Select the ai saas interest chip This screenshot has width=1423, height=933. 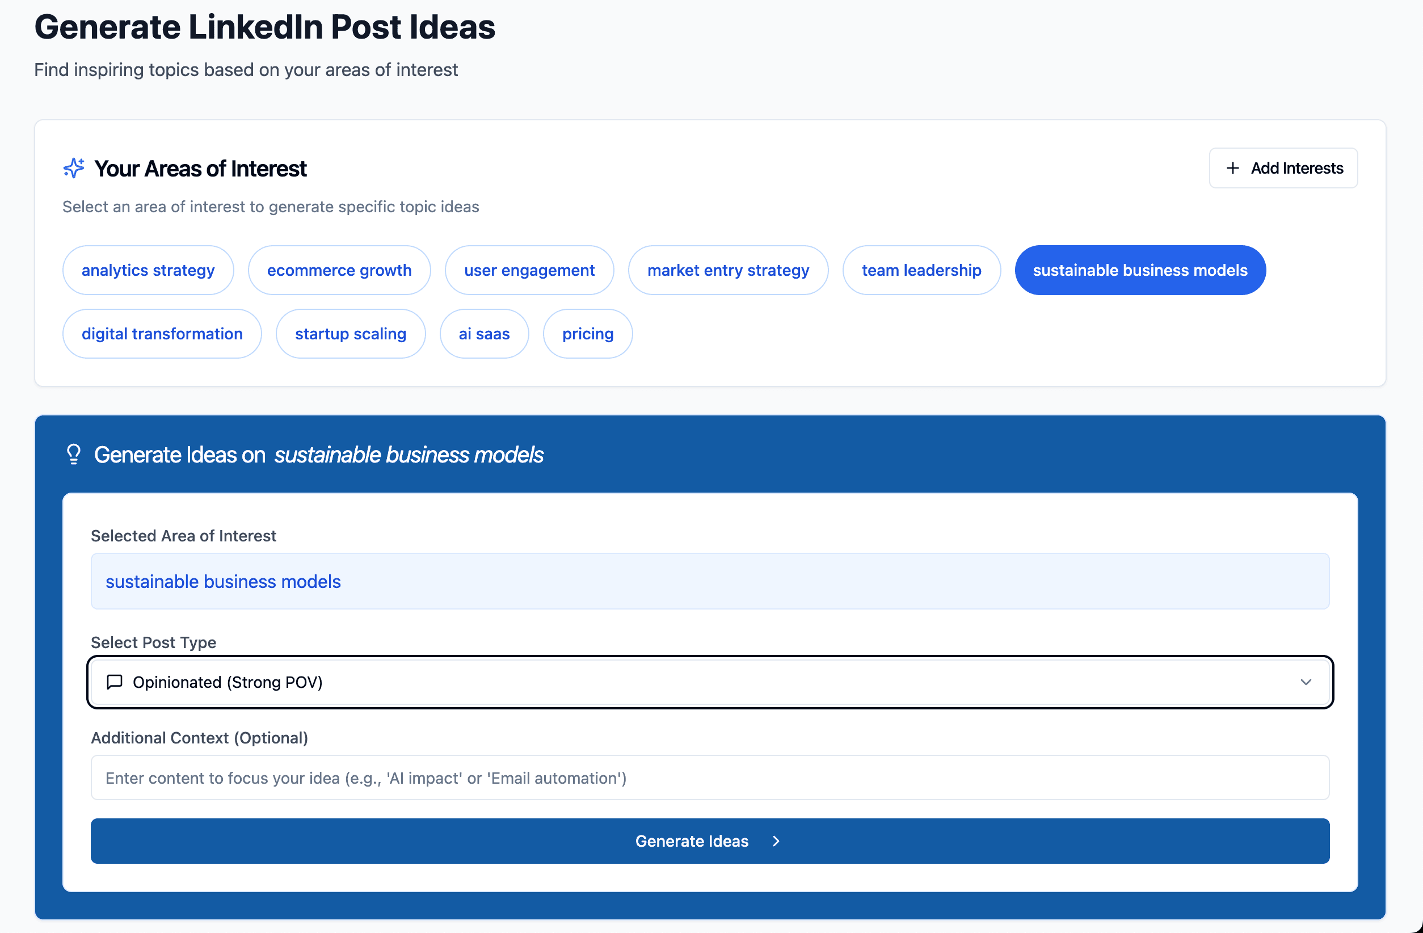click(484, 334)
